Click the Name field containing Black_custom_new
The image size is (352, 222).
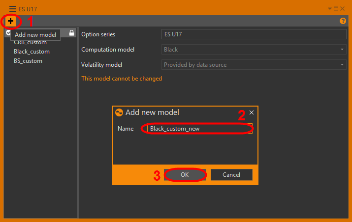tap(199, 129)
